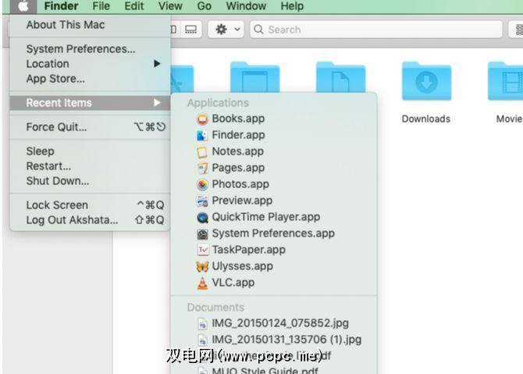Select Restart… from Apple menu
The width and height of the screenshot is (523, 374).
[90, 166]
